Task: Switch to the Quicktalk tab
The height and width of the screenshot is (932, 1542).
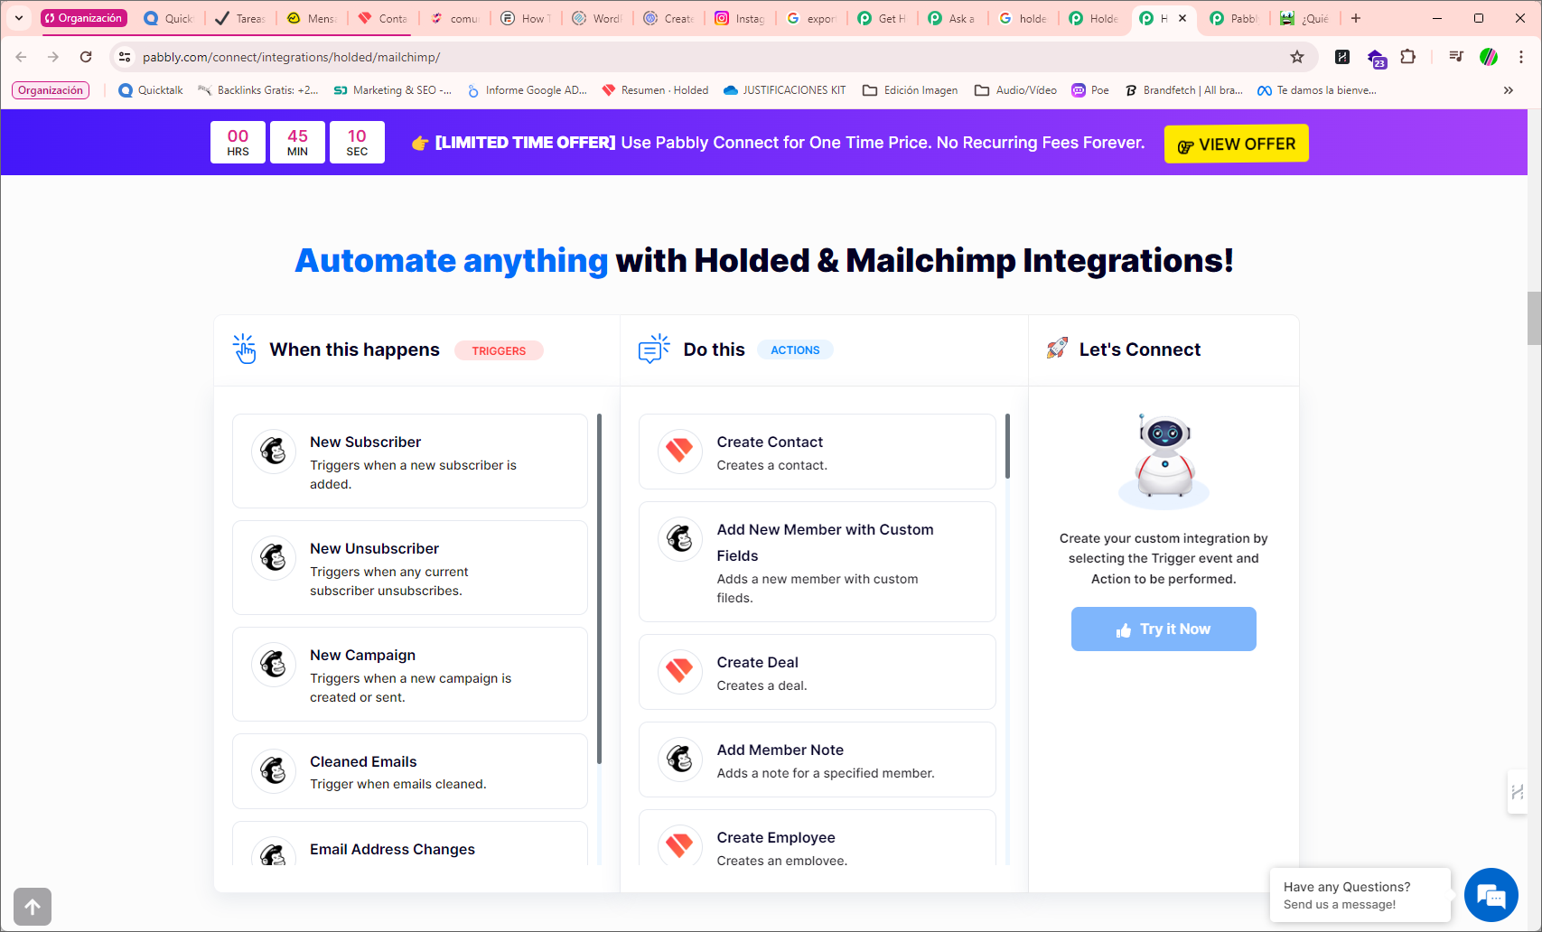Action: coord(169,18)
